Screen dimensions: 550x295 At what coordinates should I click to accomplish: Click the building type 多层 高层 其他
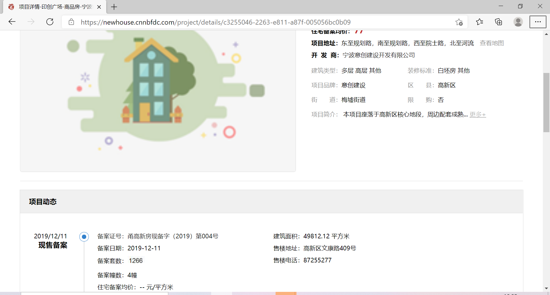pyautogui.click(x=361, y=71)
